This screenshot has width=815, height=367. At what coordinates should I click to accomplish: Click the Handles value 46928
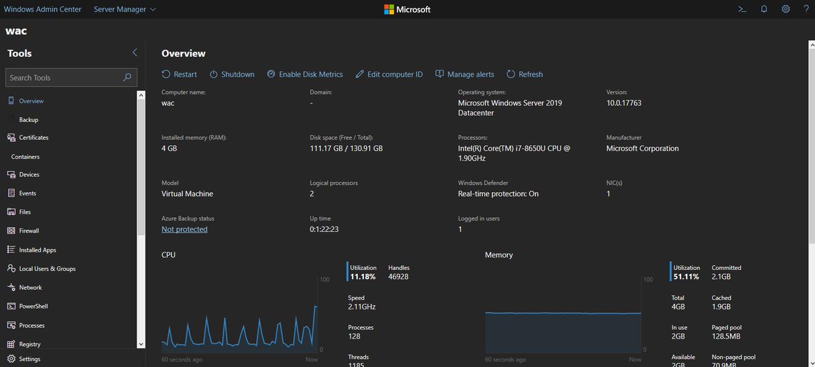399,277
